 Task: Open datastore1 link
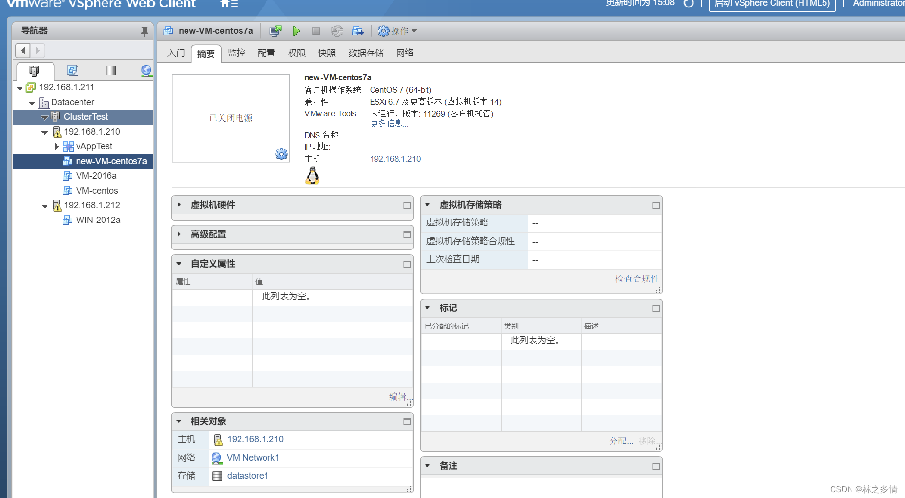pyautogui.click(x=248, y=476)
